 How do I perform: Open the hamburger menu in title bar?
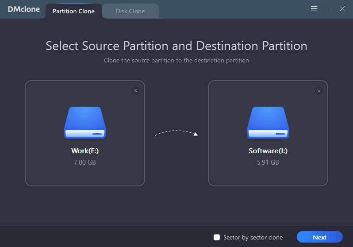(314, 9)
